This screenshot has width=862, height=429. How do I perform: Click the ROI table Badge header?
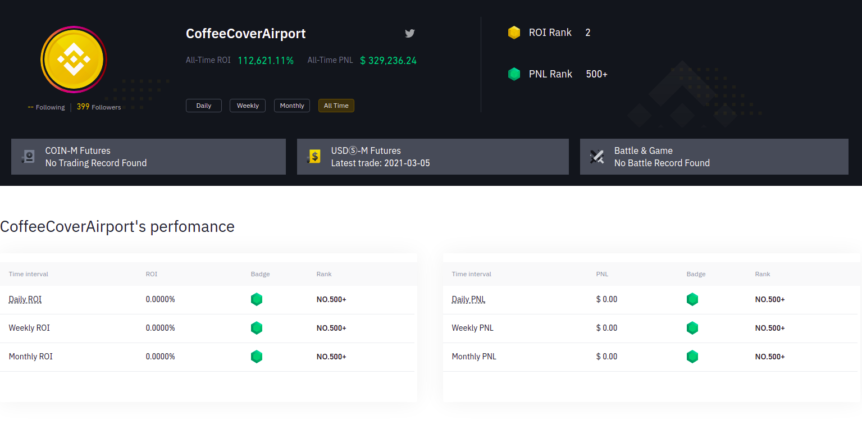point(261,274)
